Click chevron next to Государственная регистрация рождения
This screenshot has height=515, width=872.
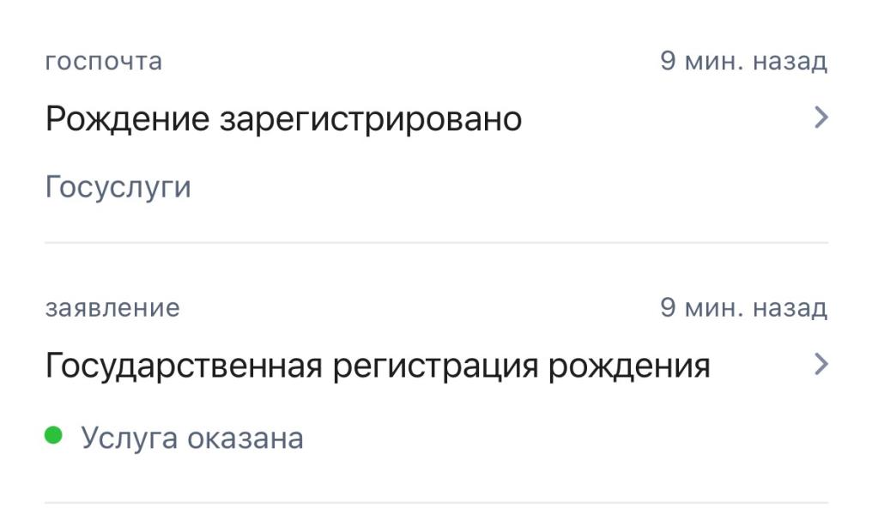(821, 366)
